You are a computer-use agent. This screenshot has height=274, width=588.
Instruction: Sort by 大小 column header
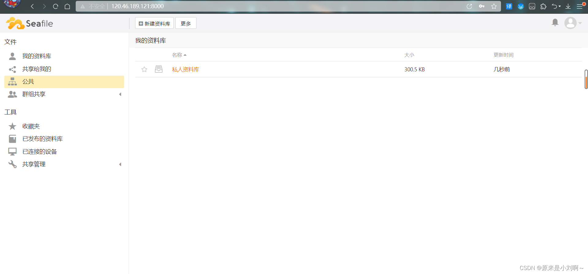(409, 55)
